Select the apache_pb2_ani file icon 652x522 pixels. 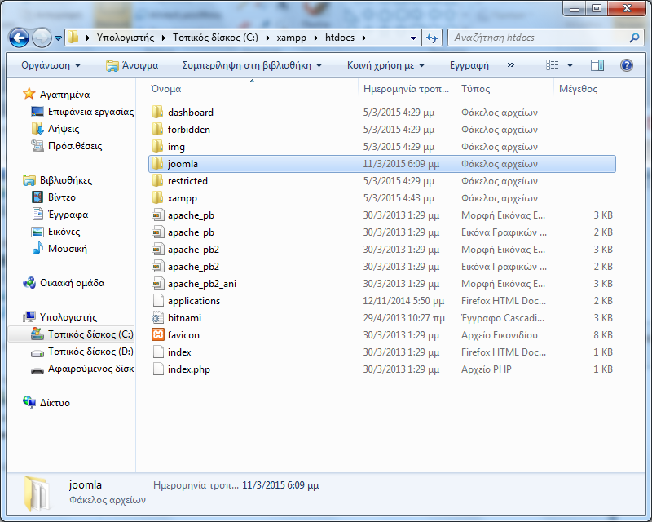(x=157, y=284)
